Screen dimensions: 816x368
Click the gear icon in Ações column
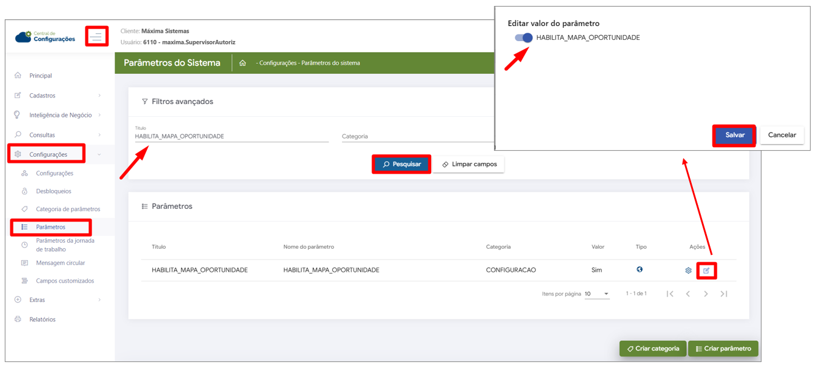688,271
